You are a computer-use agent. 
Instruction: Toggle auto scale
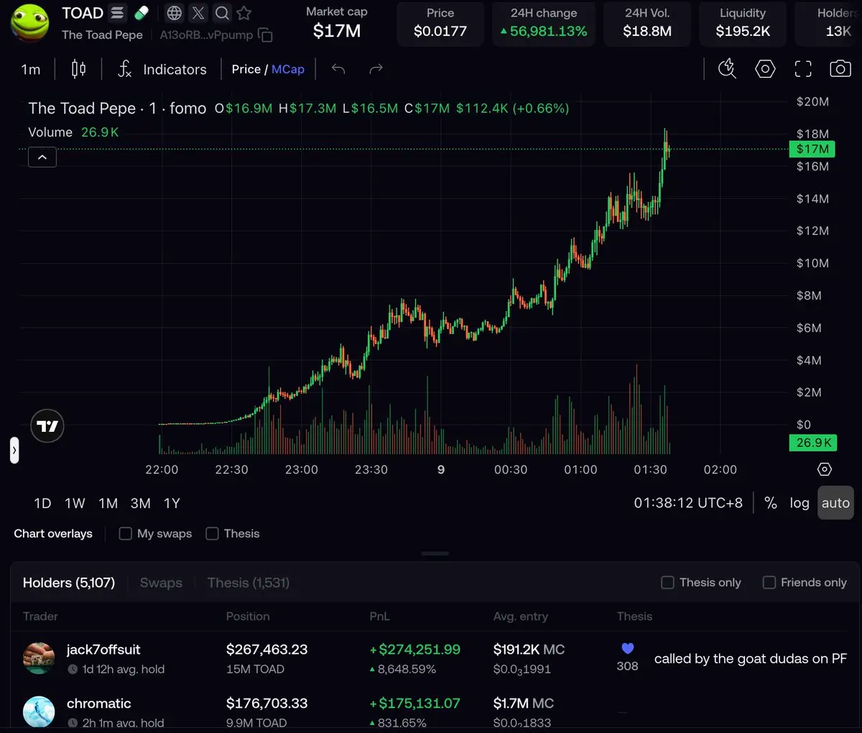[x=835, y=503]
